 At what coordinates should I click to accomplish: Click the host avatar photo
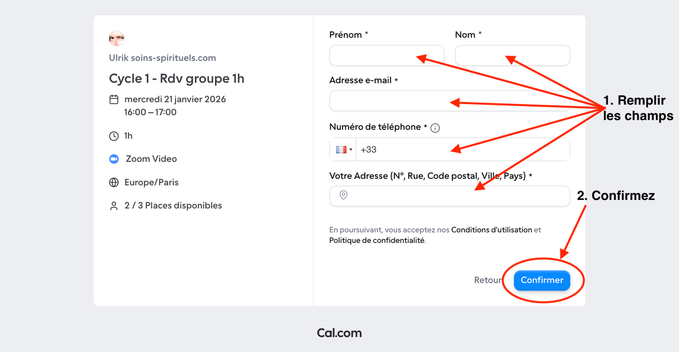117,38
